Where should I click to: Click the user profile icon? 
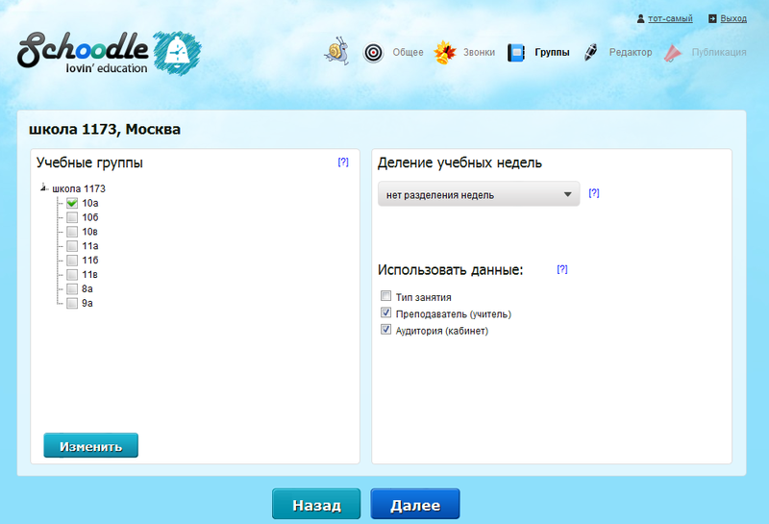coord(640,18)
